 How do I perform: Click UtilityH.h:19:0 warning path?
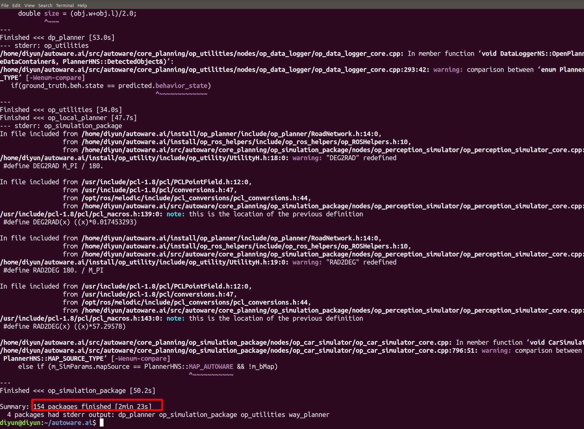[x=144, y=262]
